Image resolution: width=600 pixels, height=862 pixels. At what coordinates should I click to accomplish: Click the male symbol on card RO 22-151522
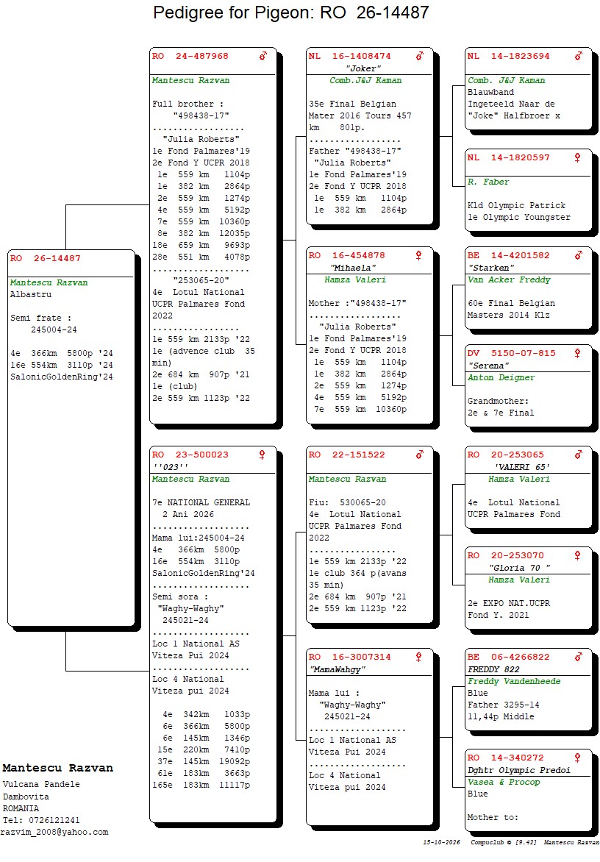[420, 455]
